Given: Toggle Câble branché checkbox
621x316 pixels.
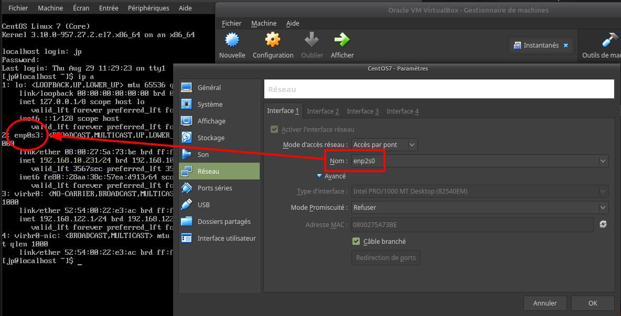Looking at the screenshot, I should coord(356,241).
